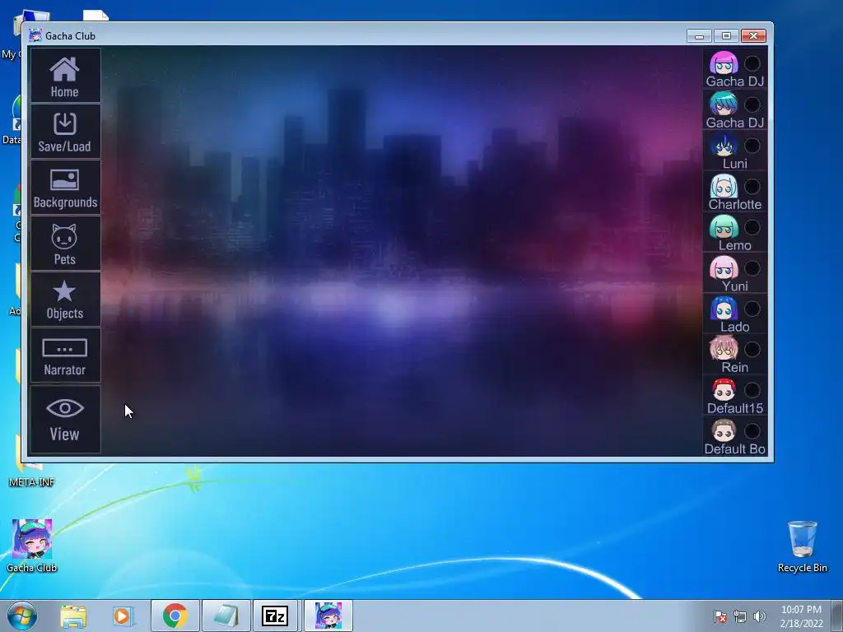Screen dimensions: 843x632
Task: Select the Charlotte character avatar
Action: coord(724,185)
